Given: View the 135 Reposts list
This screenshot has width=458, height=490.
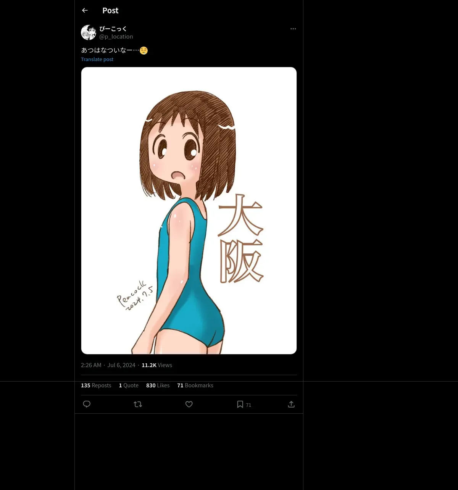Looking at the screenshot, I should pyautogui.click(x=96, y=385).
